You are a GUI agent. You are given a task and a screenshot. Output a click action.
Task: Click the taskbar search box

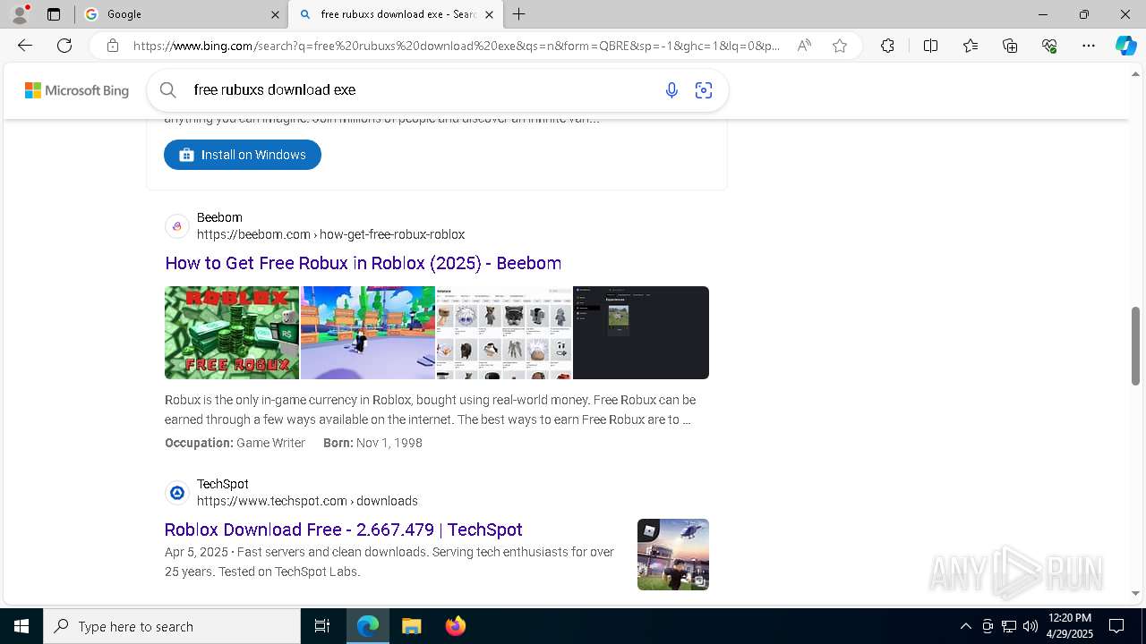click(172, 626)
